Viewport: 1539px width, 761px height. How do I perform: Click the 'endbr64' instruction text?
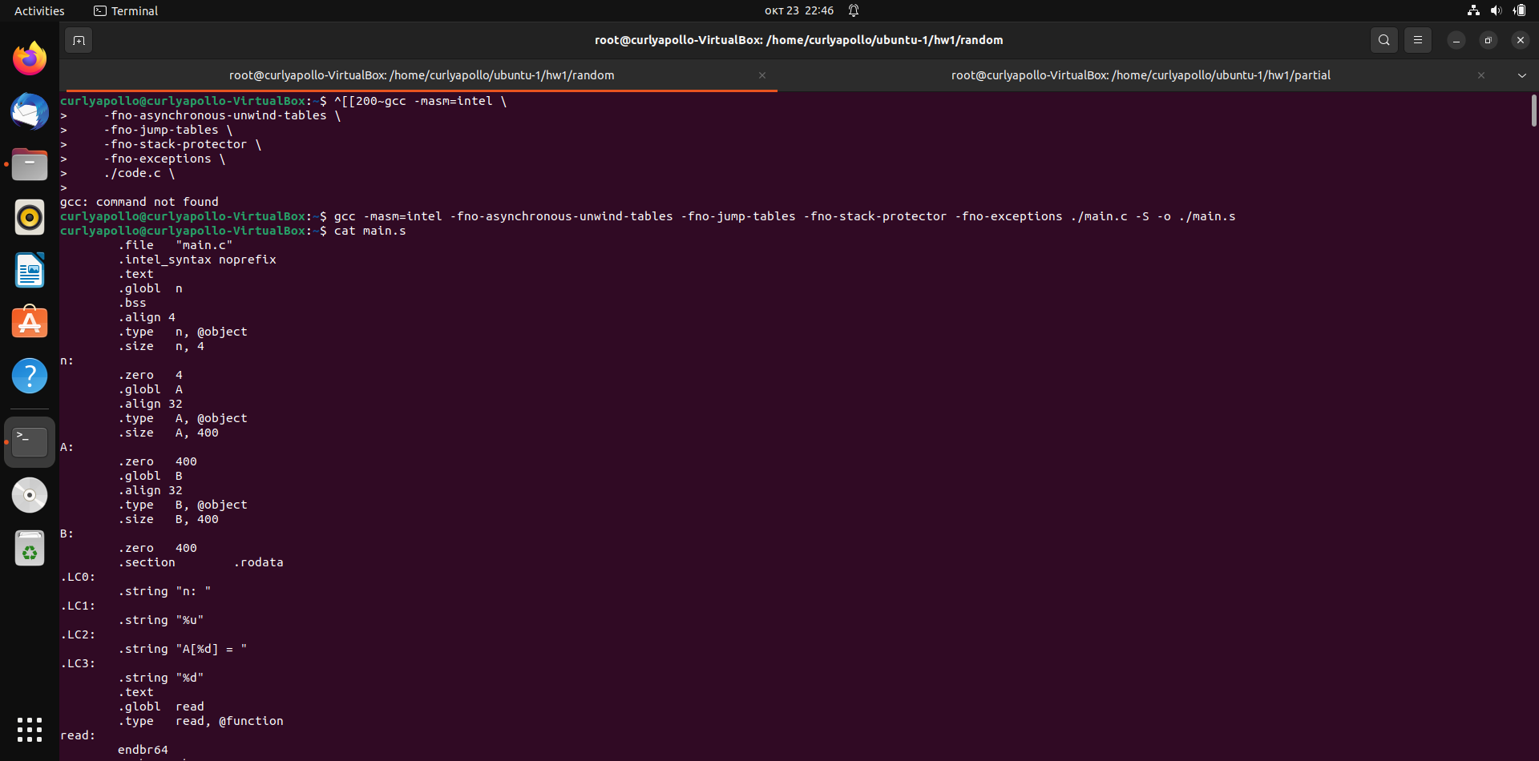coord(143,750)
